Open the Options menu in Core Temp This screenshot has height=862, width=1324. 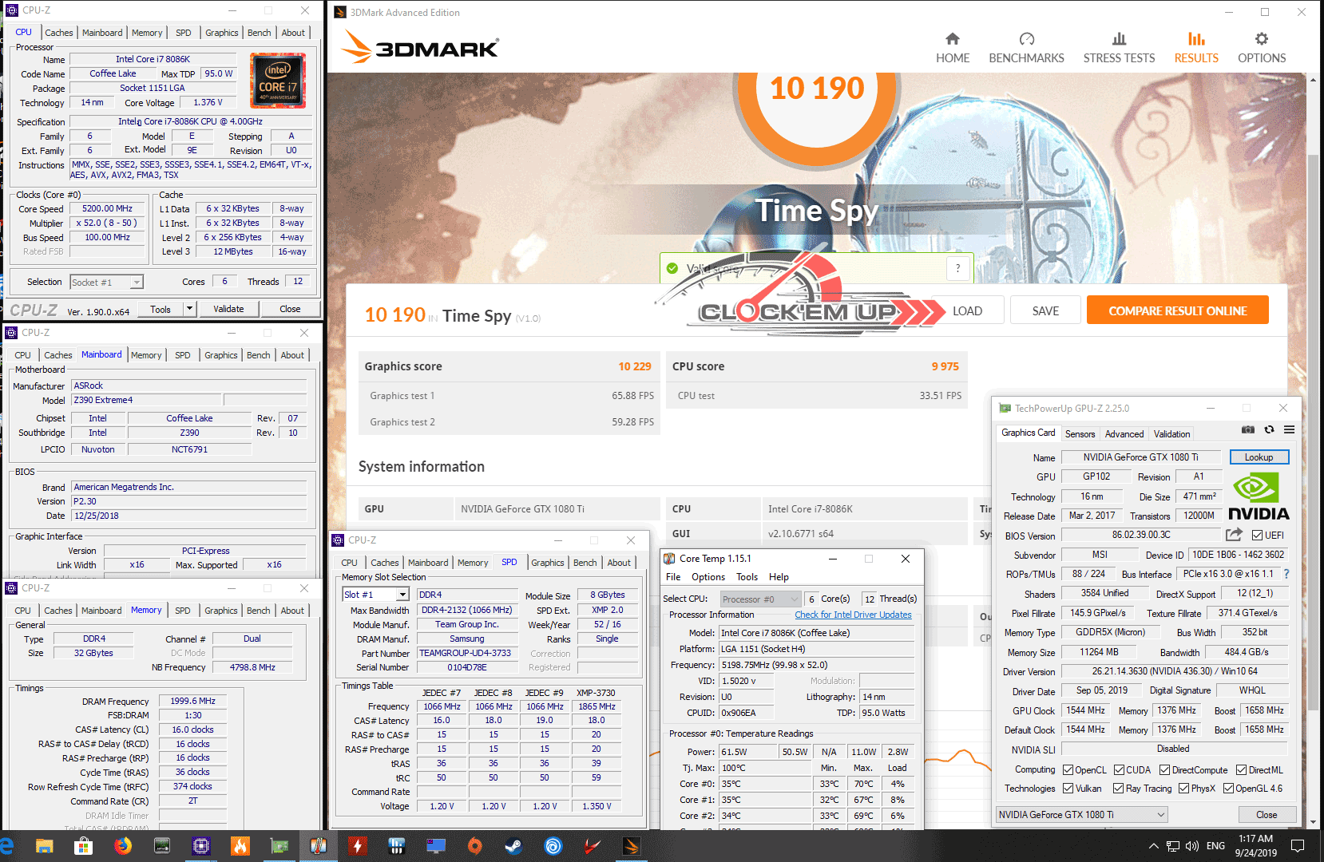(x=708, y=577)
